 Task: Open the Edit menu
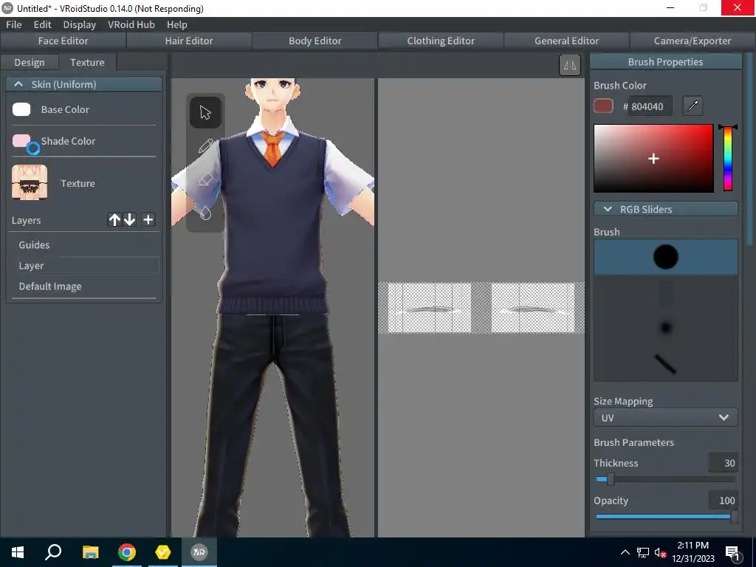point(42,24)
